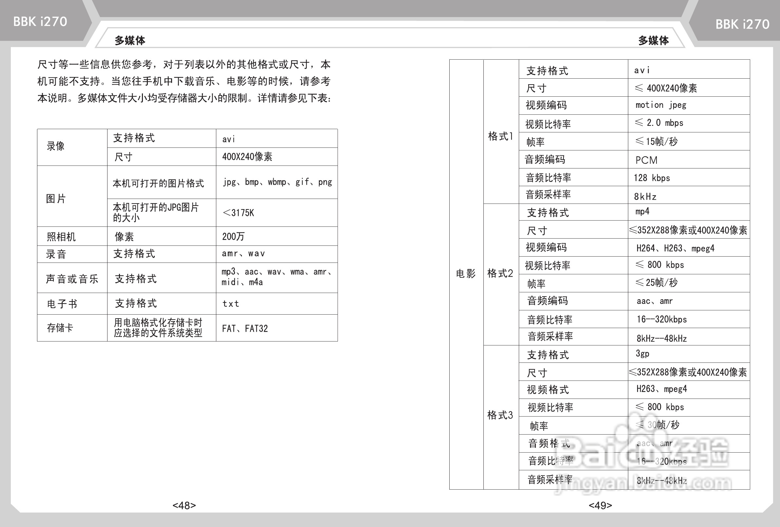Select the 录像 row label cell
Image resolution: width=780 pixels, height=527 pixels.
56,146
